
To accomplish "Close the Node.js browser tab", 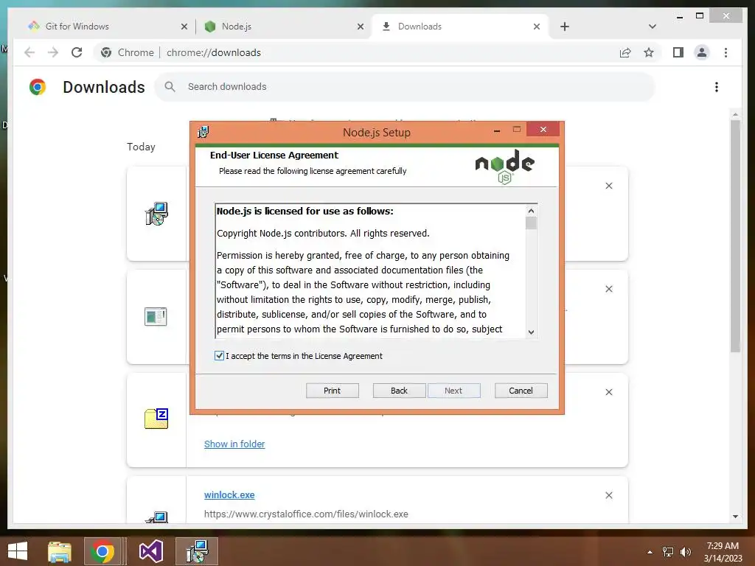I will (x=360, y=27).
